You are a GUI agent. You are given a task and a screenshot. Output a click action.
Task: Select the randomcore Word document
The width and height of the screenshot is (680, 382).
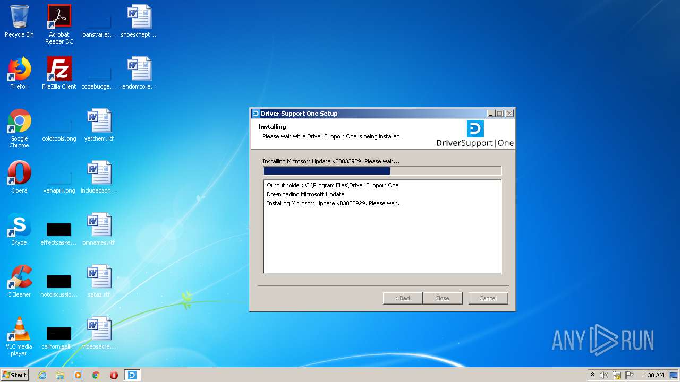click(x=139, y=73)
